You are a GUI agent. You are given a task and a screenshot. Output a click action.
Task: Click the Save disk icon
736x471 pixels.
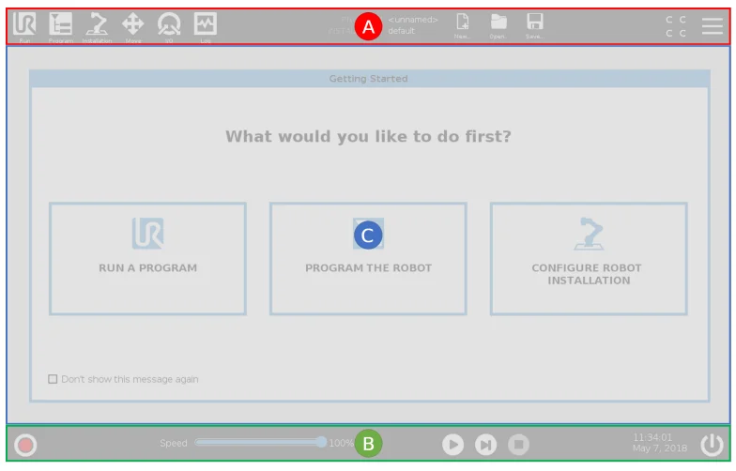[534, 25]
